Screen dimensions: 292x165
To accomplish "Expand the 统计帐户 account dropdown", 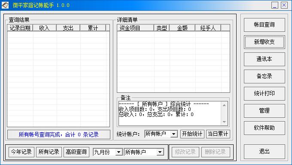I will (x=173, y=134).
